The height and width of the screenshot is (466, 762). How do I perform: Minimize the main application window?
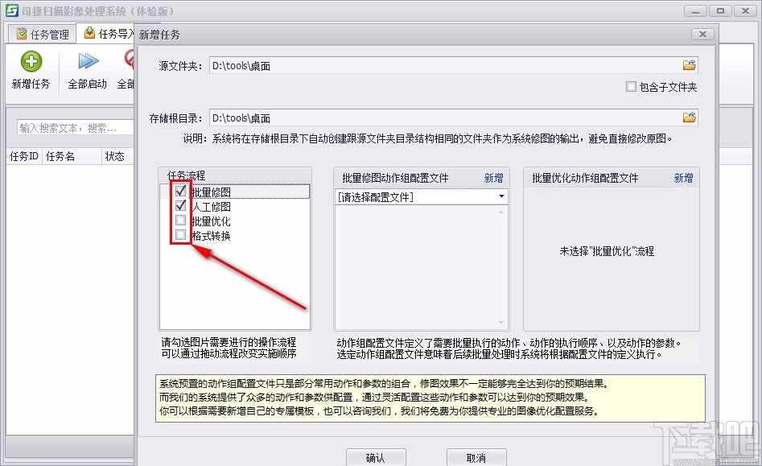click(x=696, y=10)
